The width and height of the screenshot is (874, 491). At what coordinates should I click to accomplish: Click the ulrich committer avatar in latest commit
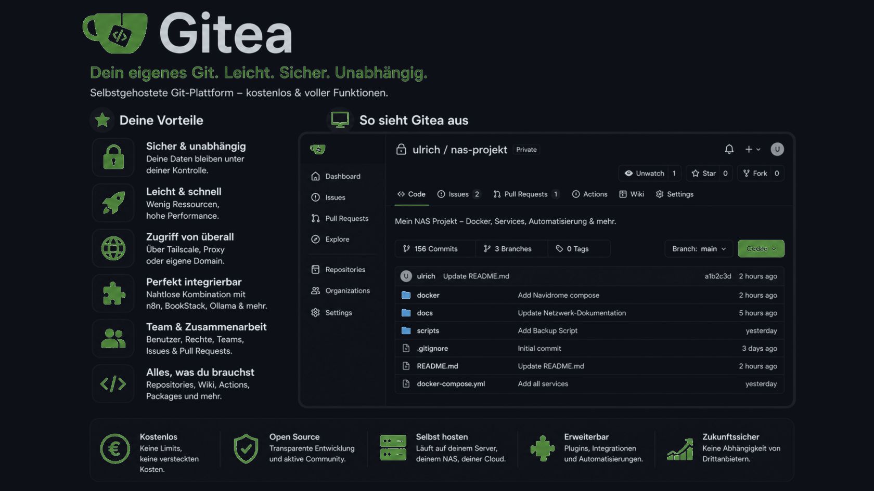point(406,276)
